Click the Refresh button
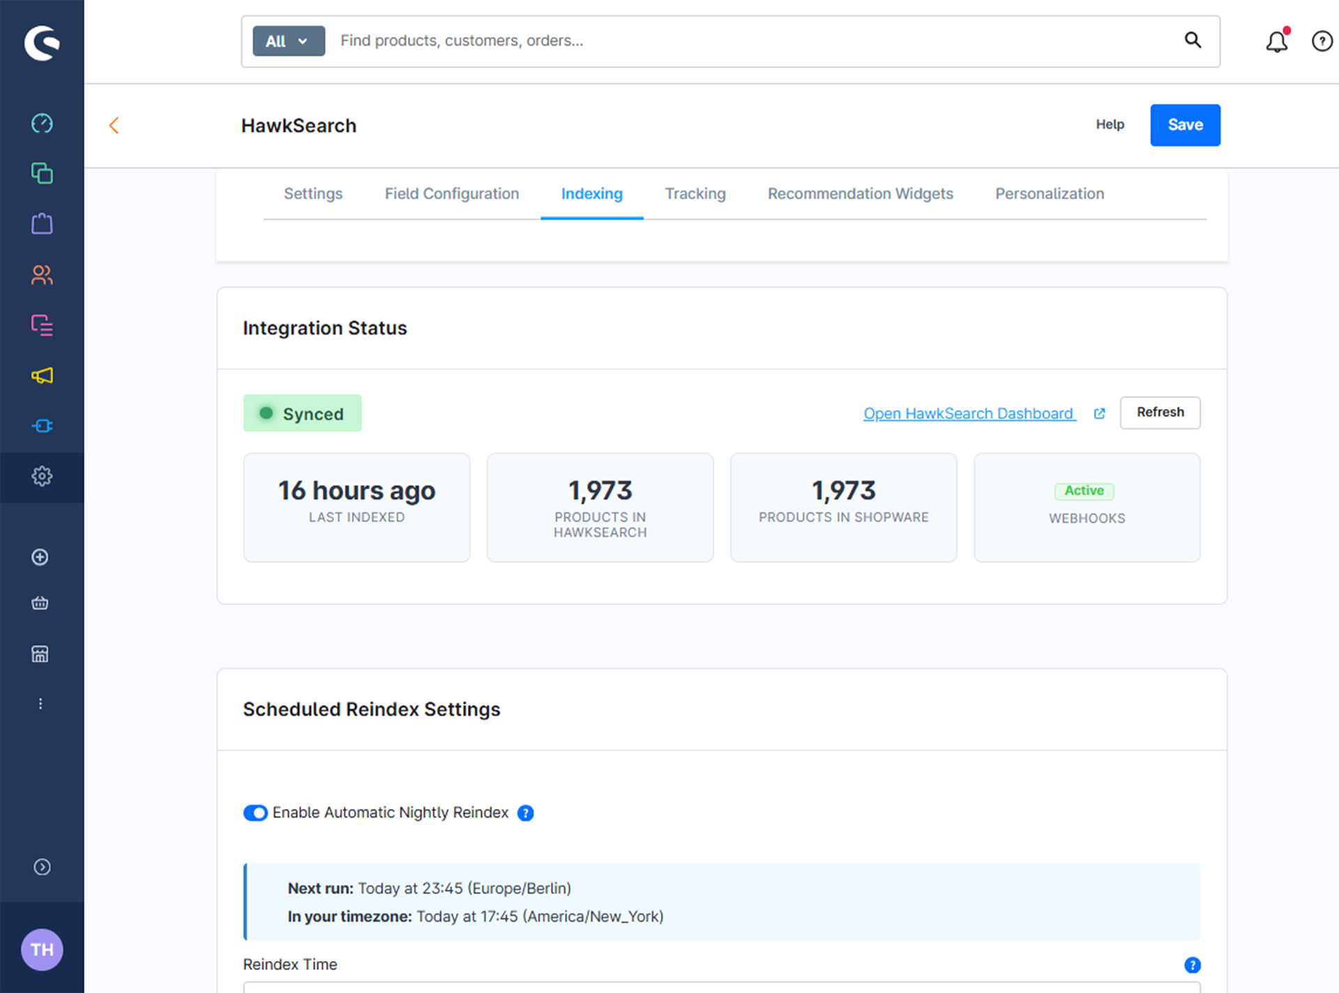Viewport: 1339px width, 993px height. coord(1160,413)
